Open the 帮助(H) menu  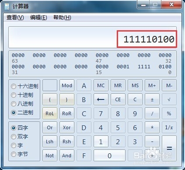(x=62, y=18)
